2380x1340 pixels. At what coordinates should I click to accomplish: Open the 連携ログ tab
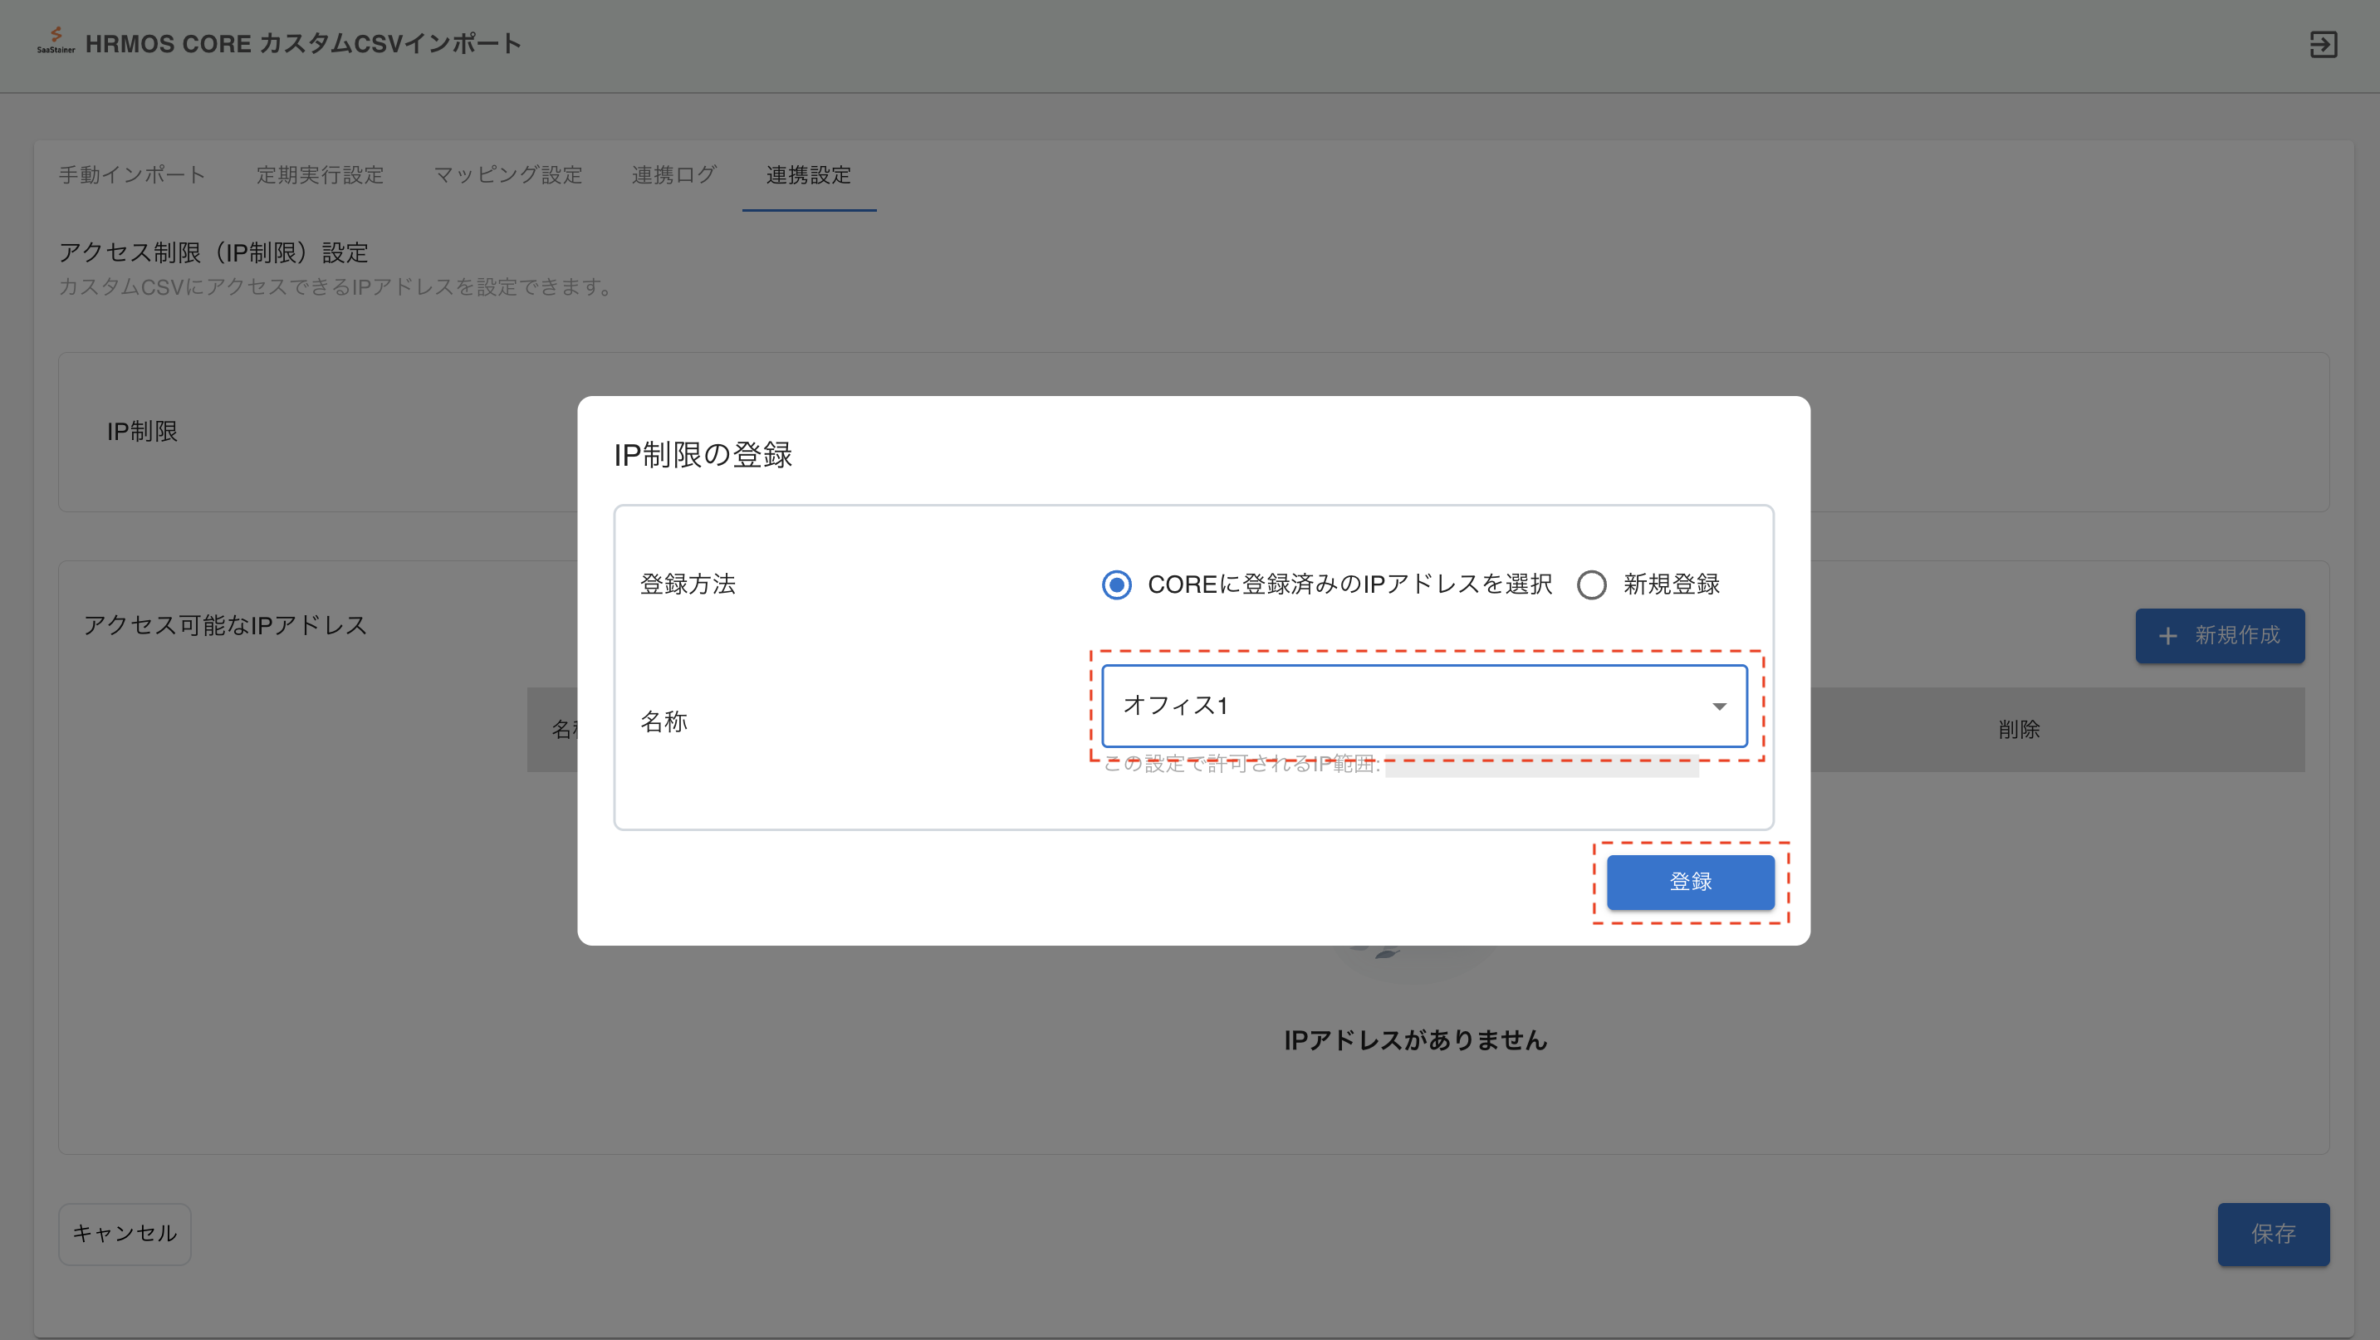673,174
